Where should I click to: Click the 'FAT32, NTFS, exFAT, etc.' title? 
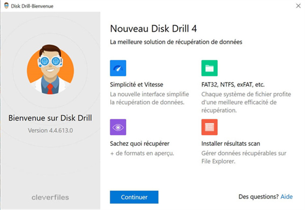pos(233,84)
